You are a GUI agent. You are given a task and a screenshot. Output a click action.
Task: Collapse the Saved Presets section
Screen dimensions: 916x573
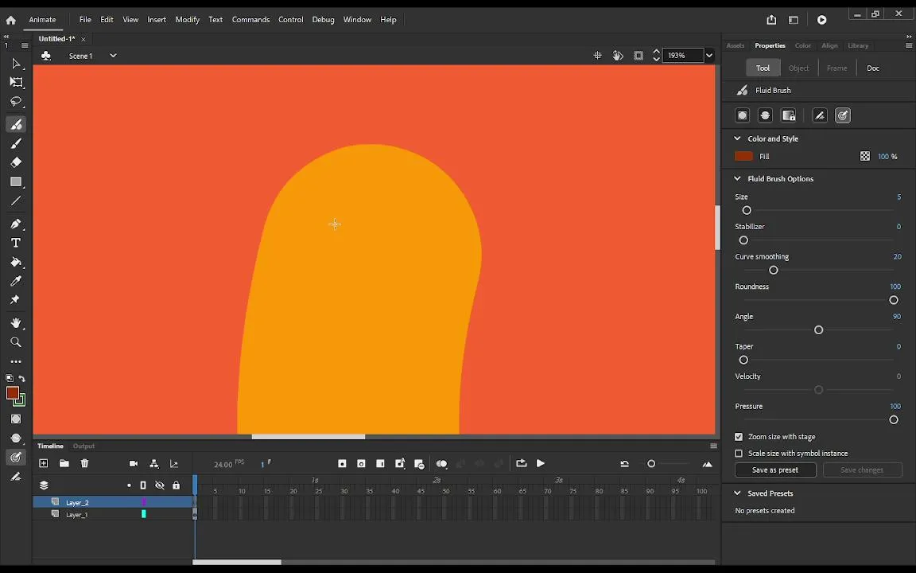737,493
